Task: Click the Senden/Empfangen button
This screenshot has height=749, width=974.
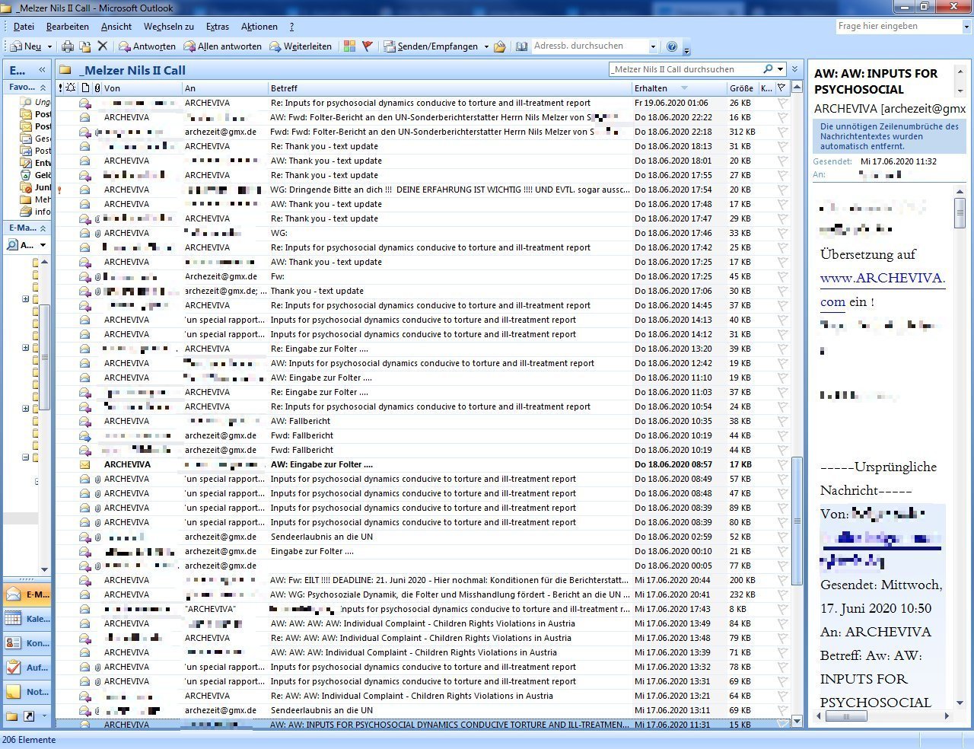Action: click(431, 46)
